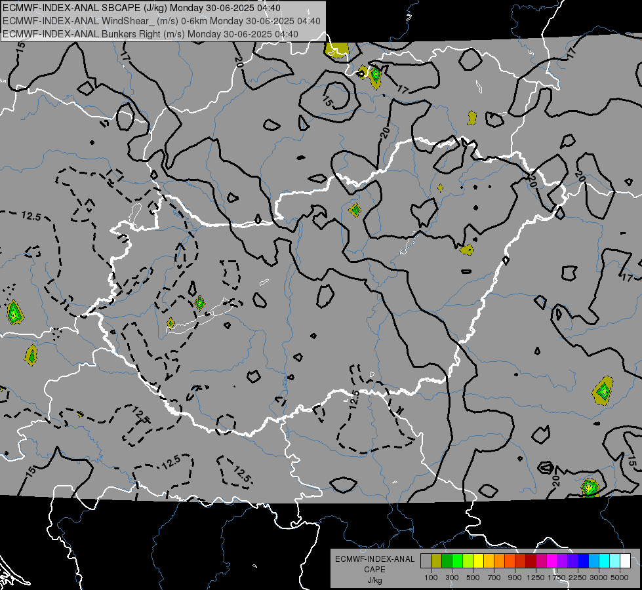Click the ECMWF-INDEX-ANAL label in legend box
The height and width of the screenshot is (590, 642).
[x=375, y=559]
